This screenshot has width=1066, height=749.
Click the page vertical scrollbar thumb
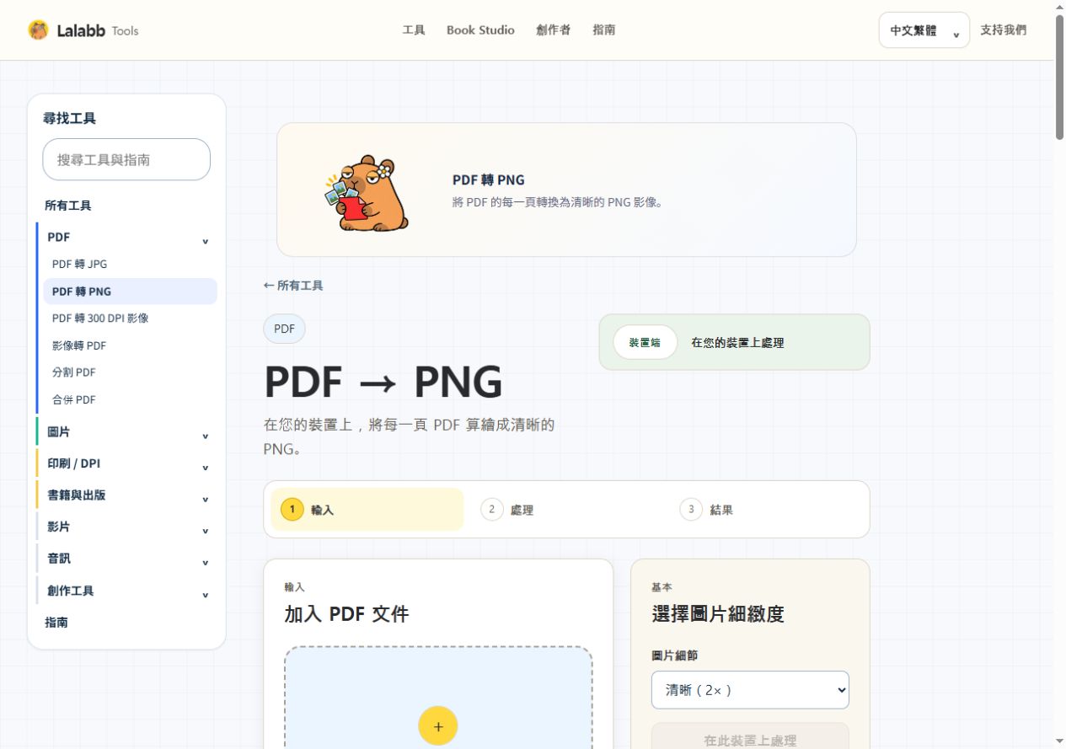tap(1060, 76)
